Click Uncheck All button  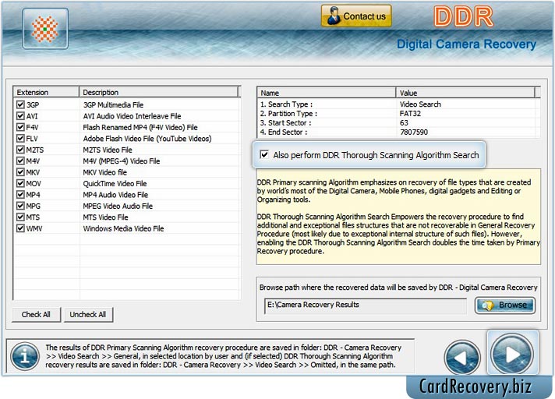(88, 314)
